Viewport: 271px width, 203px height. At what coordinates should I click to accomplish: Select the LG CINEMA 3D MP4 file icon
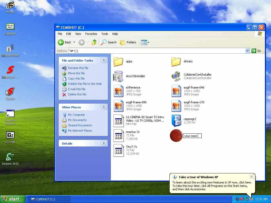tap(119, 121)
